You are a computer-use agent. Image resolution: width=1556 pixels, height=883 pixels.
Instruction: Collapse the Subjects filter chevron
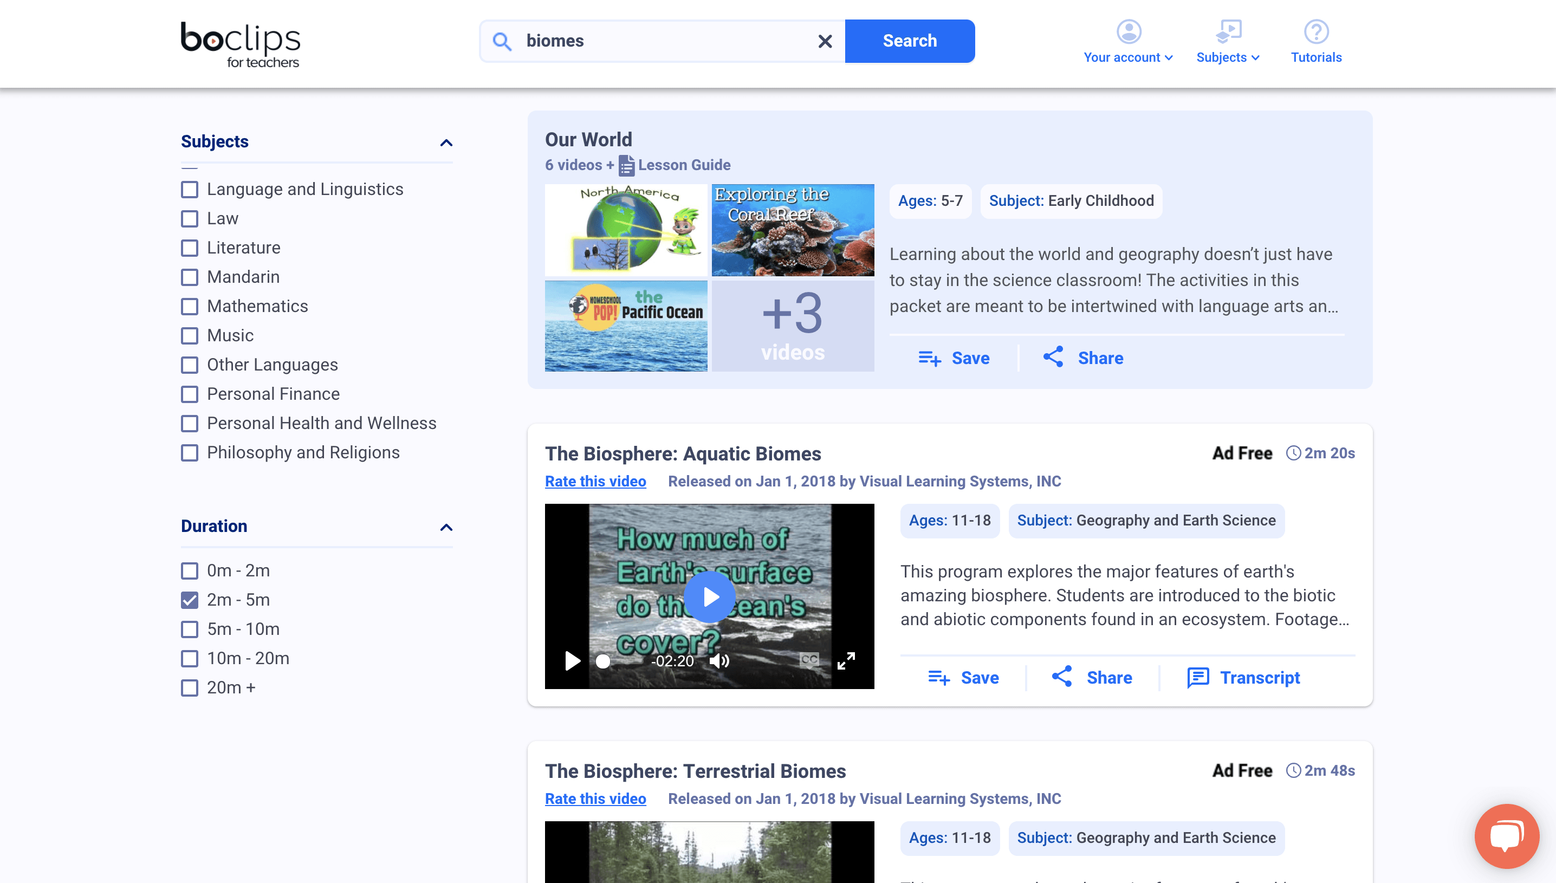coord(446,142)
